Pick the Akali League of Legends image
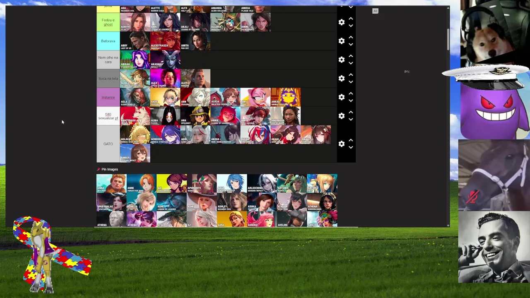 (x=195, y=22)
